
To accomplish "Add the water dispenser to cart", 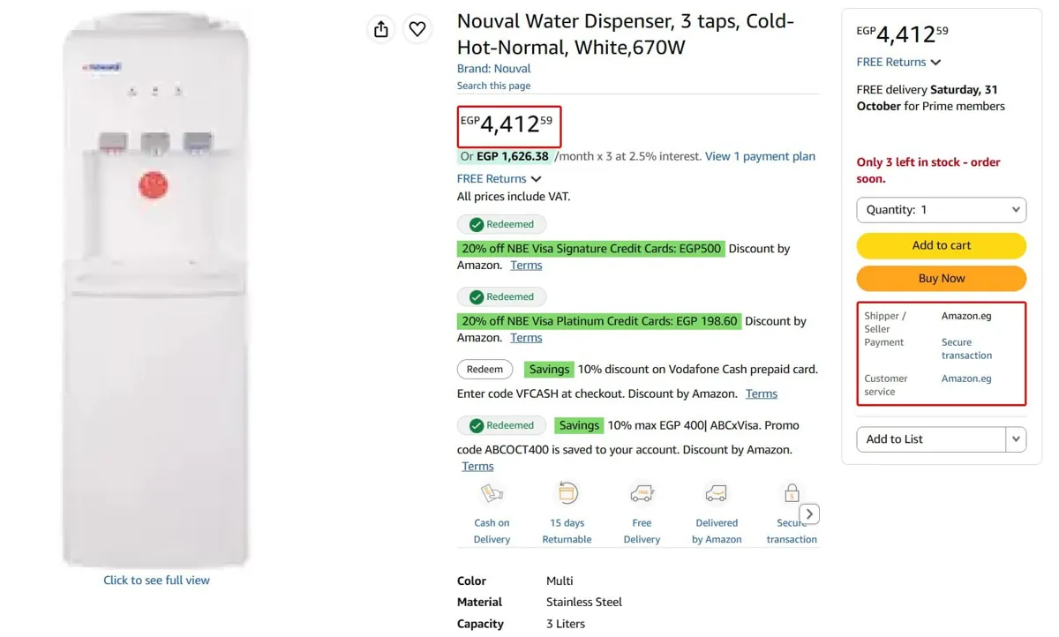I will 942,245.
